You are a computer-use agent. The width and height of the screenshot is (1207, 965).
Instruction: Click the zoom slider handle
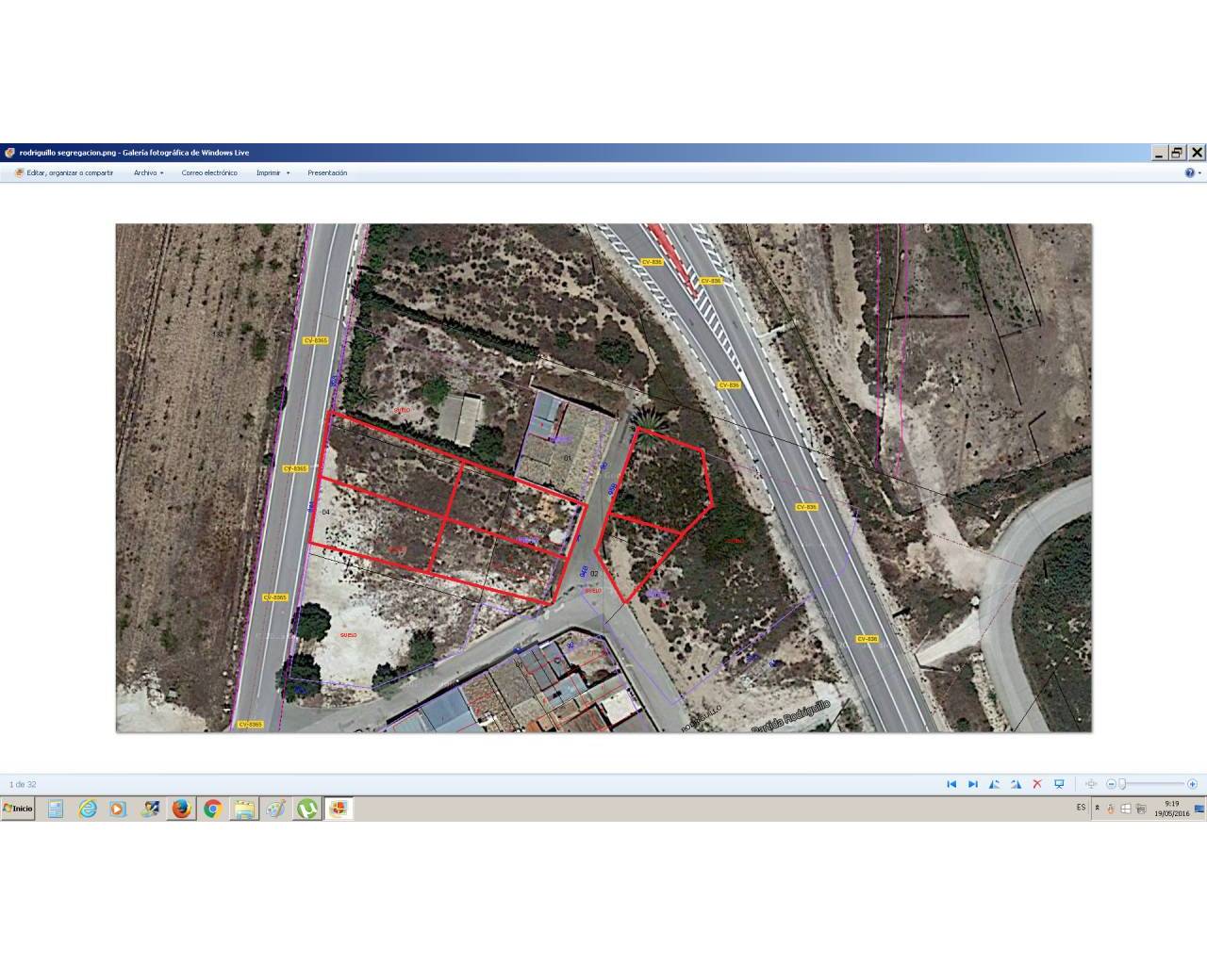point(1122,784)
